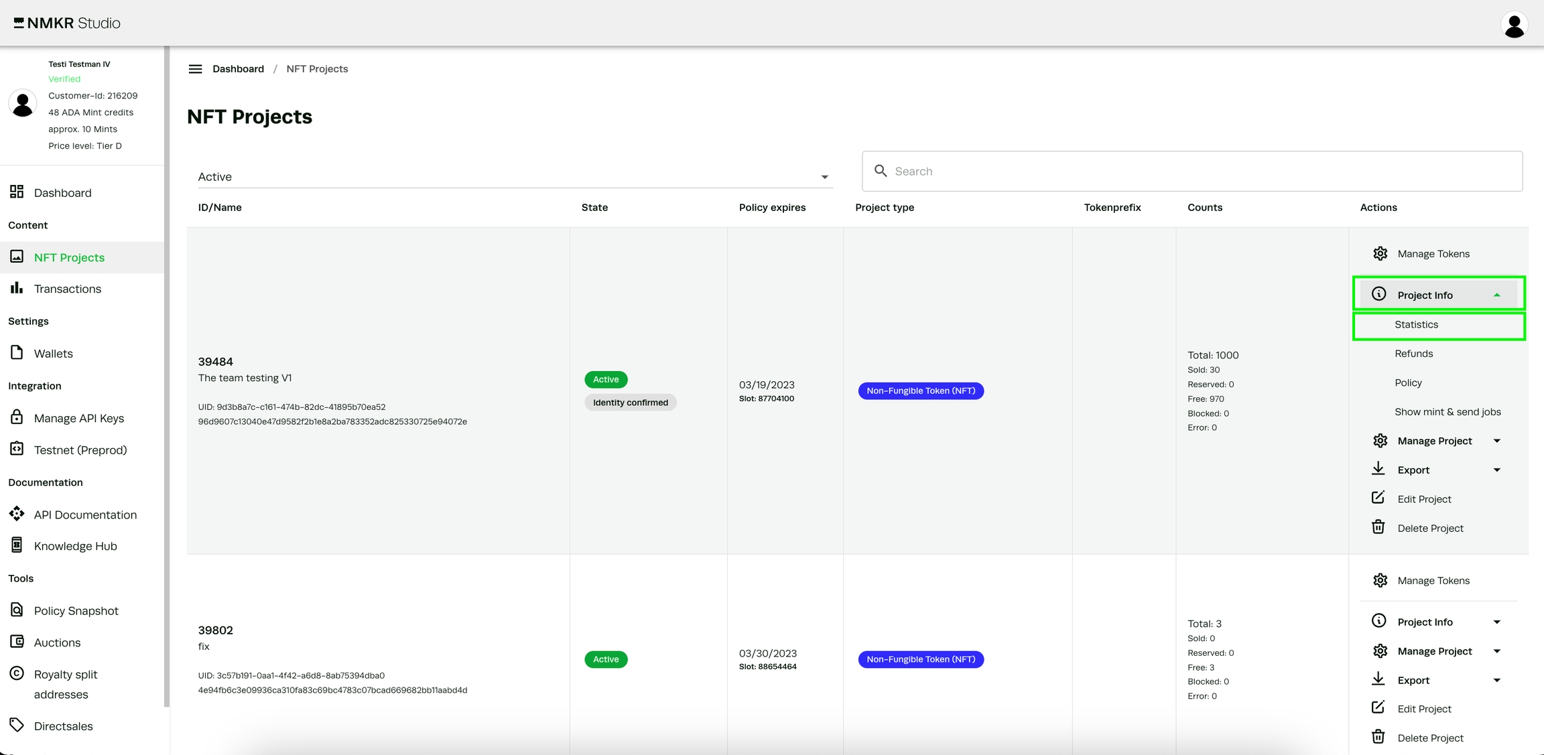Click the Dashboard breadcrumb link
Viewport: 1544px width, 755px height.
(x=238, y=69)
